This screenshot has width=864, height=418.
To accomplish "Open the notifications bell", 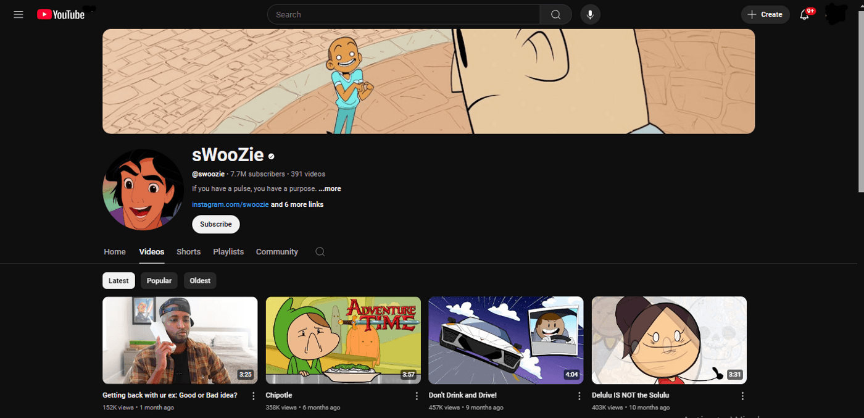I will (805, 14).
